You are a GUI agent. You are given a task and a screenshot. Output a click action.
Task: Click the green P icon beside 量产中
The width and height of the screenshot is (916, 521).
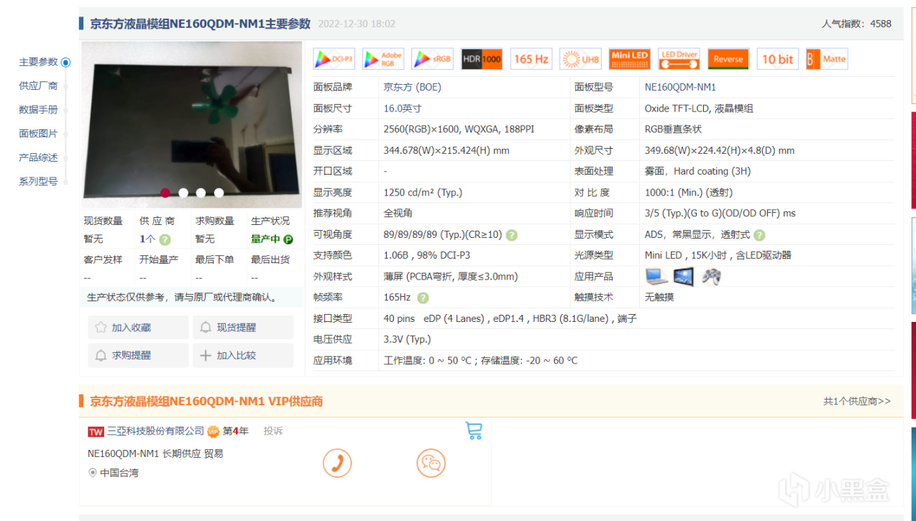tap(288, 239)
